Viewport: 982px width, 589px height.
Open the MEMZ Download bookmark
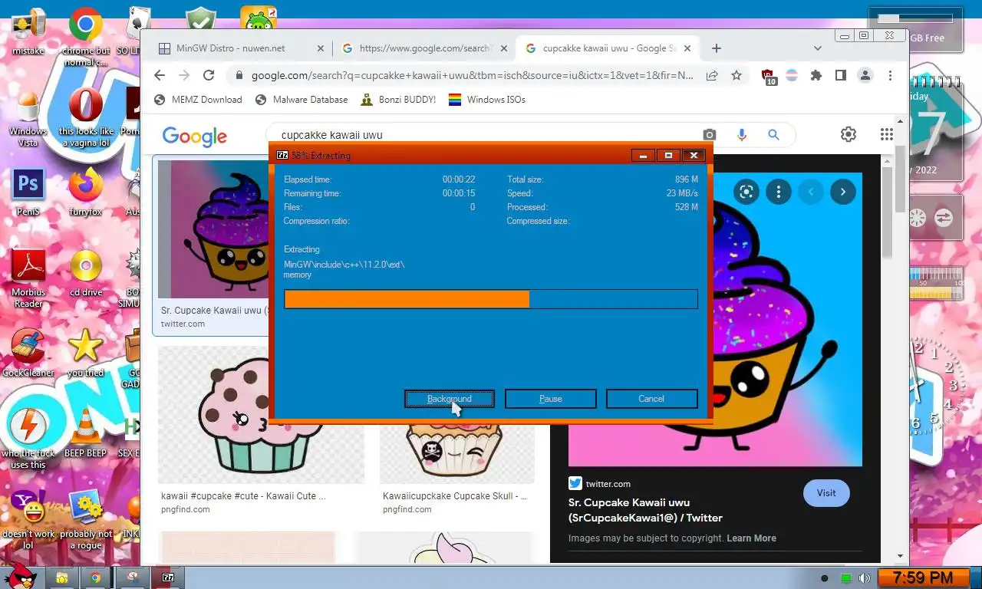click(198, 100)
